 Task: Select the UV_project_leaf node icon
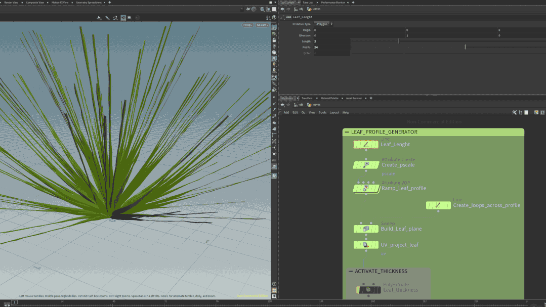[366, 245]
